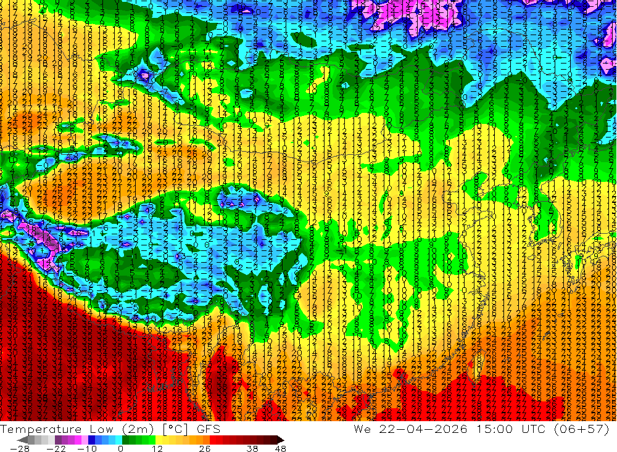Click the 'We 22-04-2026 15:00 UTC (06+57)' timestamp

pyautogui.click(x=481, y=429)
